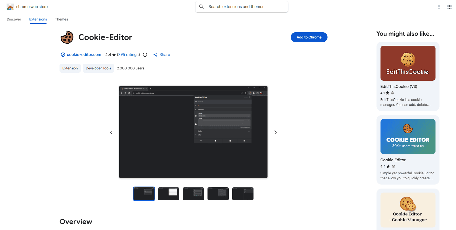The height and width of the screenshot is (230, 456).
Task: Click the Cookie-Editor cookie icon
Action: click(x=67, y=37)
